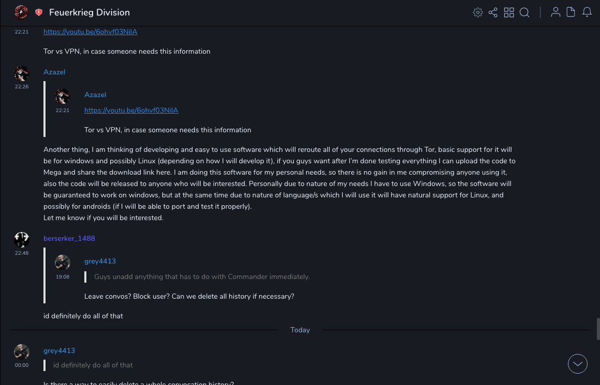This screenshot has width=600, height=385.
Task: Click the chat scrollbar thumb
Action: pyautogui.click(x=598, y=329)
